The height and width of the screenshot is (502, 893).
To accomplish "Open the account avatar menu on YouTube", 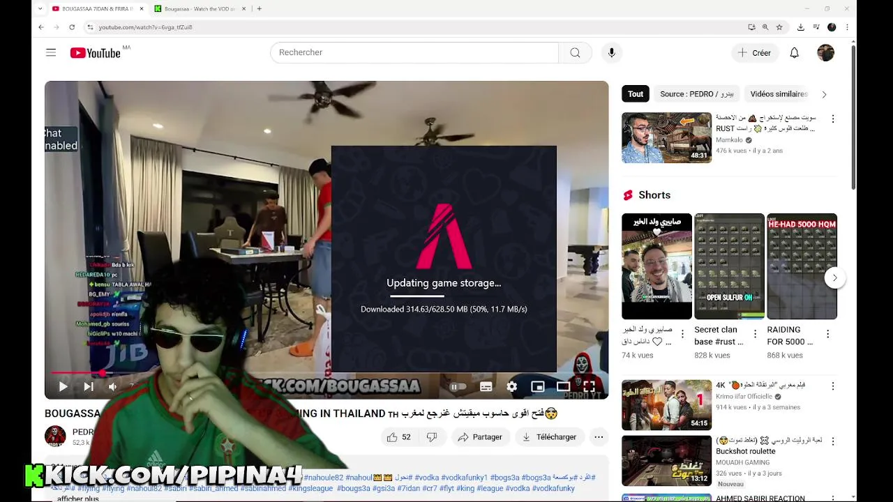I will (826, 52).
